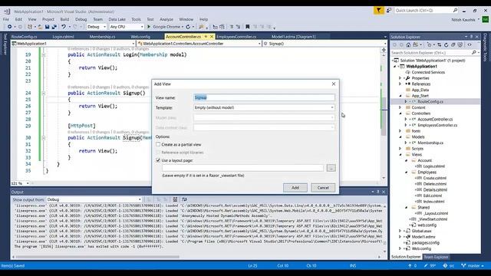Click the View name input field

coord(264,97)
